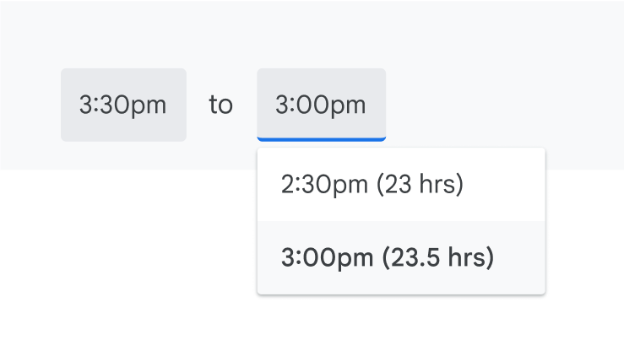The width and height of the screenshot is (624, 351).
Task: Click the "to" label between times
Action: tap(220, 105)
